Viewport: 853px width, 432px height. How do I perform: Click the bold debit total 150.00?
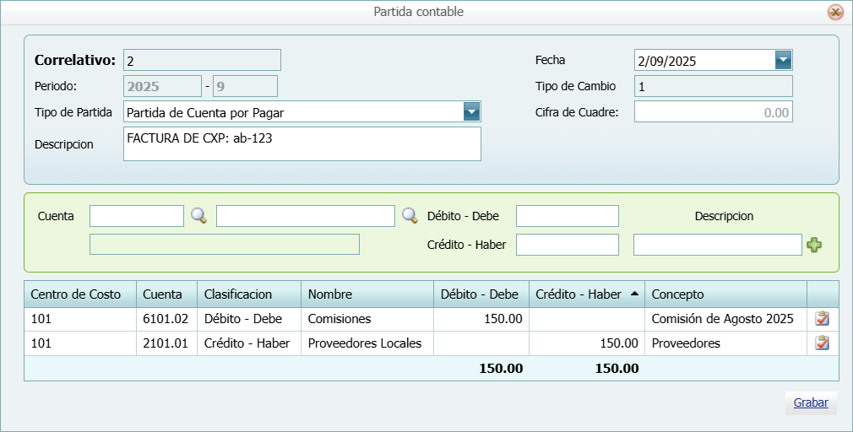coord(501,369)
